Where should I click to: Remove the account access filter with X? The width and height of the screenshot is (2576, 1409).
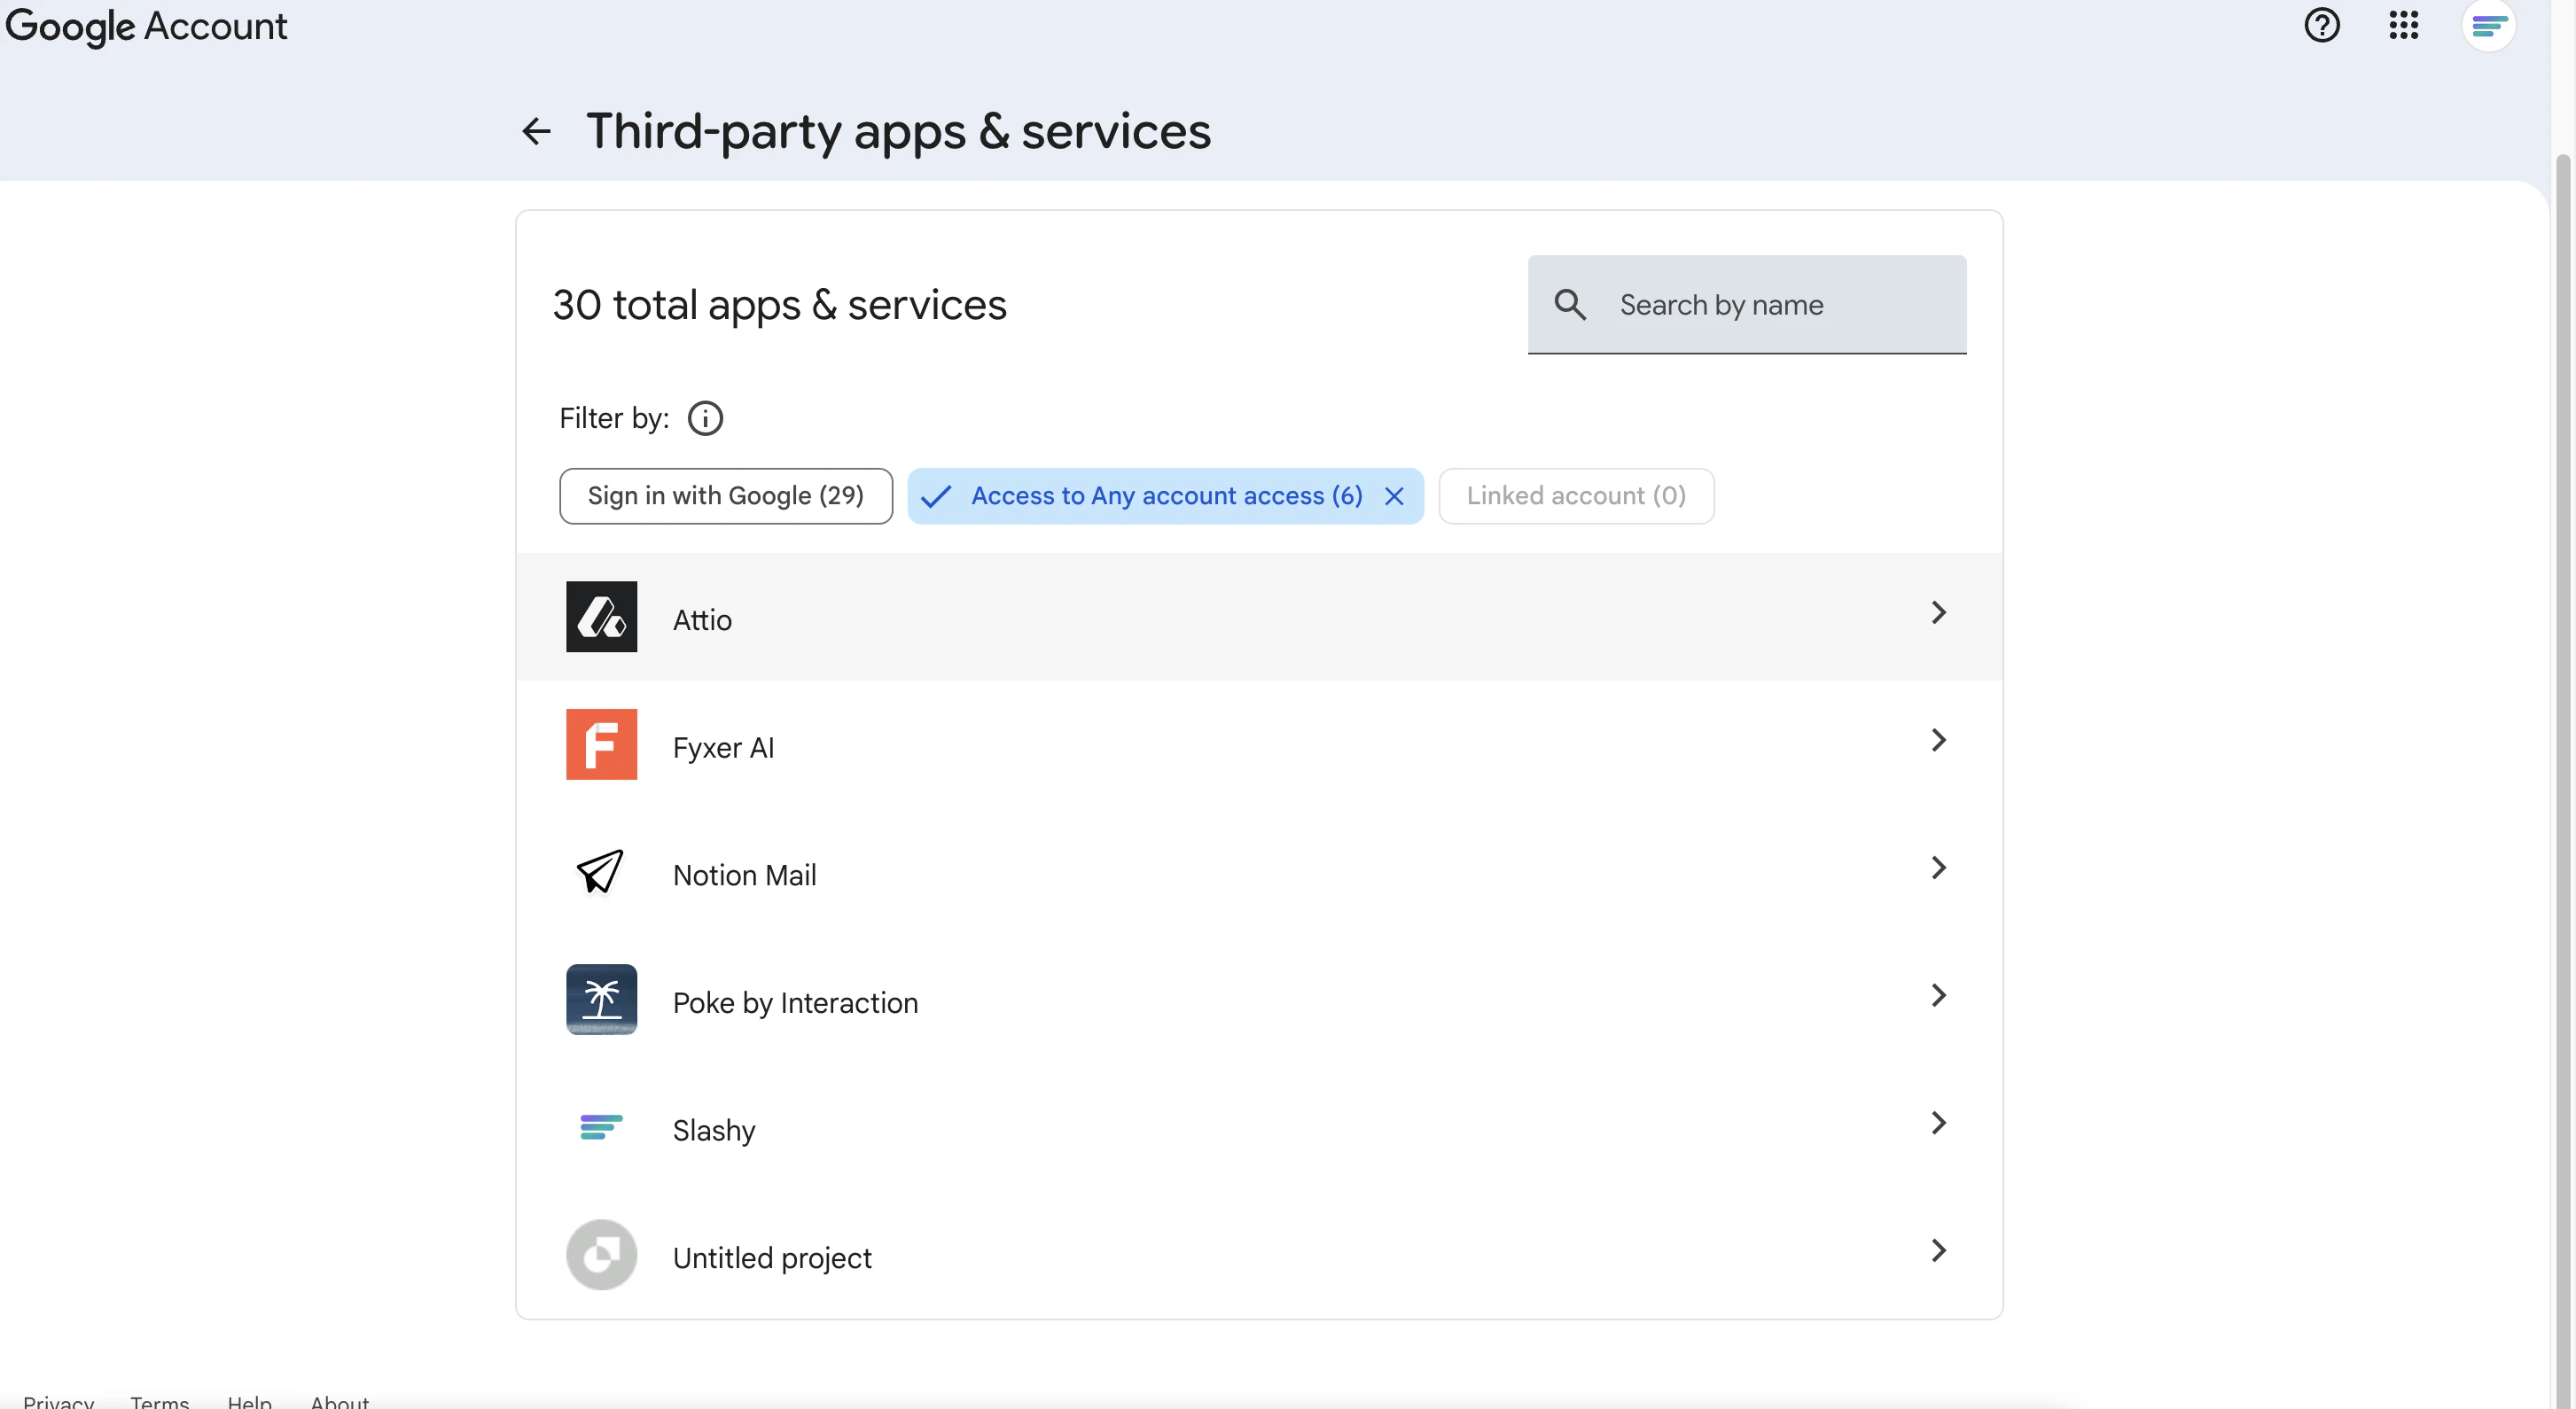click(x=1394, y=496)
